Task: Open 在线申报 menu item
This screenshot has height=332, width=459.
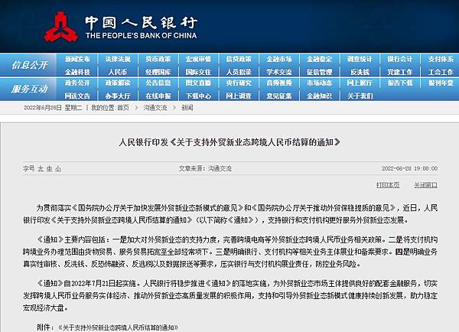Action: 158,96
